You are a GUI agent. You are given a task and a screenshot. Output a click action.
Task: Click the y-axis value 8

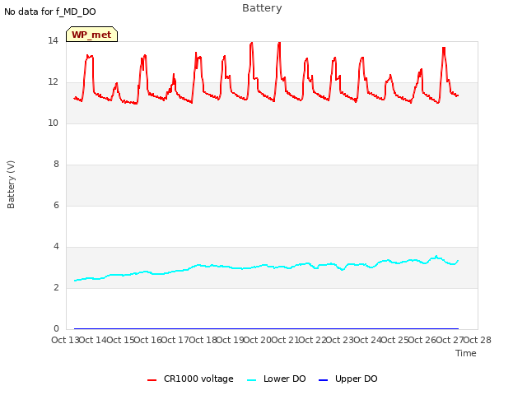[x=56, y=165]
